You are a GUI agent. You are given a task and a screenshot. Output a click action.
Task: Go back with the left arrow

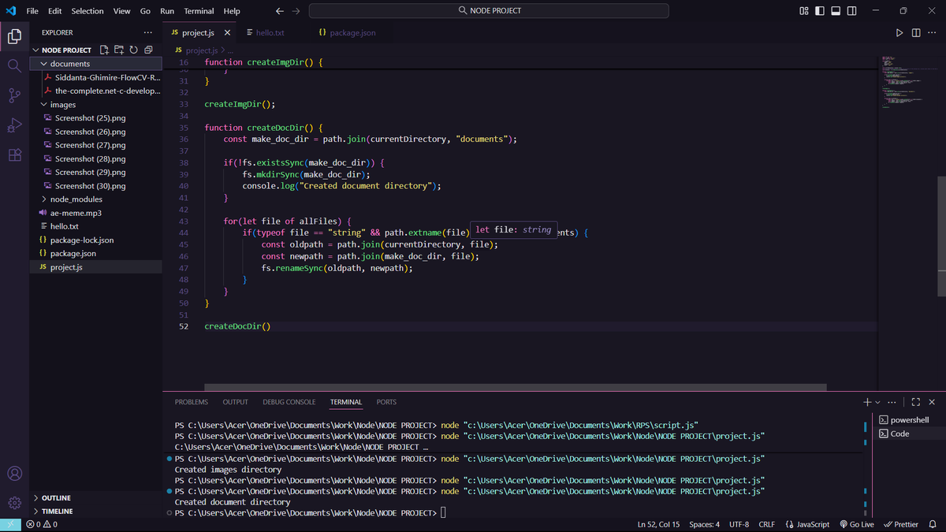point(280,11)
